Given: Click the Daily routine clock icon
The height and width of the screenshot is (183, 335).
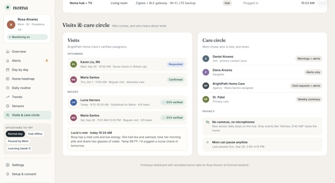Looking at the screenshot, I should pyautogui.click(x=8, y=88).
